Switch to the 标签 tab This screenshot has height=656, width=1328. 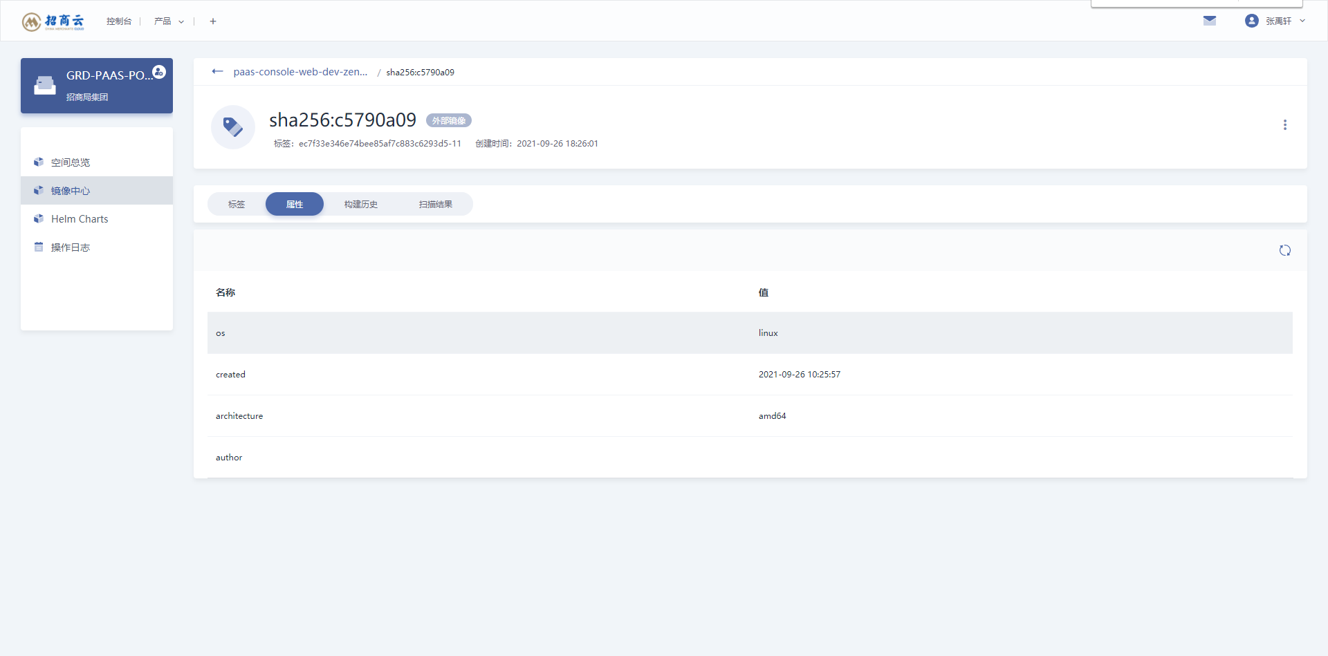click(x=237, y=204)
